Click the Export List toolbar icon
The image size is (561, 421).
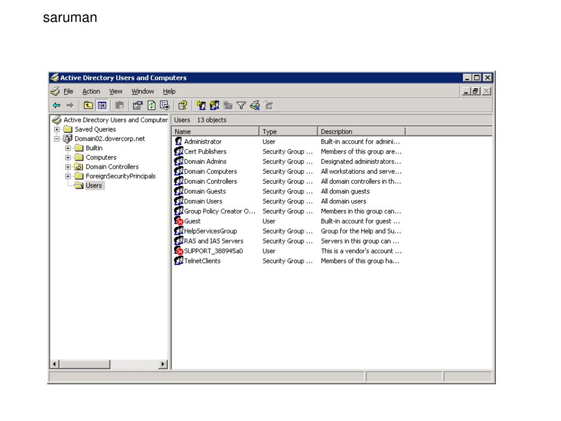[x=164, y=105]
